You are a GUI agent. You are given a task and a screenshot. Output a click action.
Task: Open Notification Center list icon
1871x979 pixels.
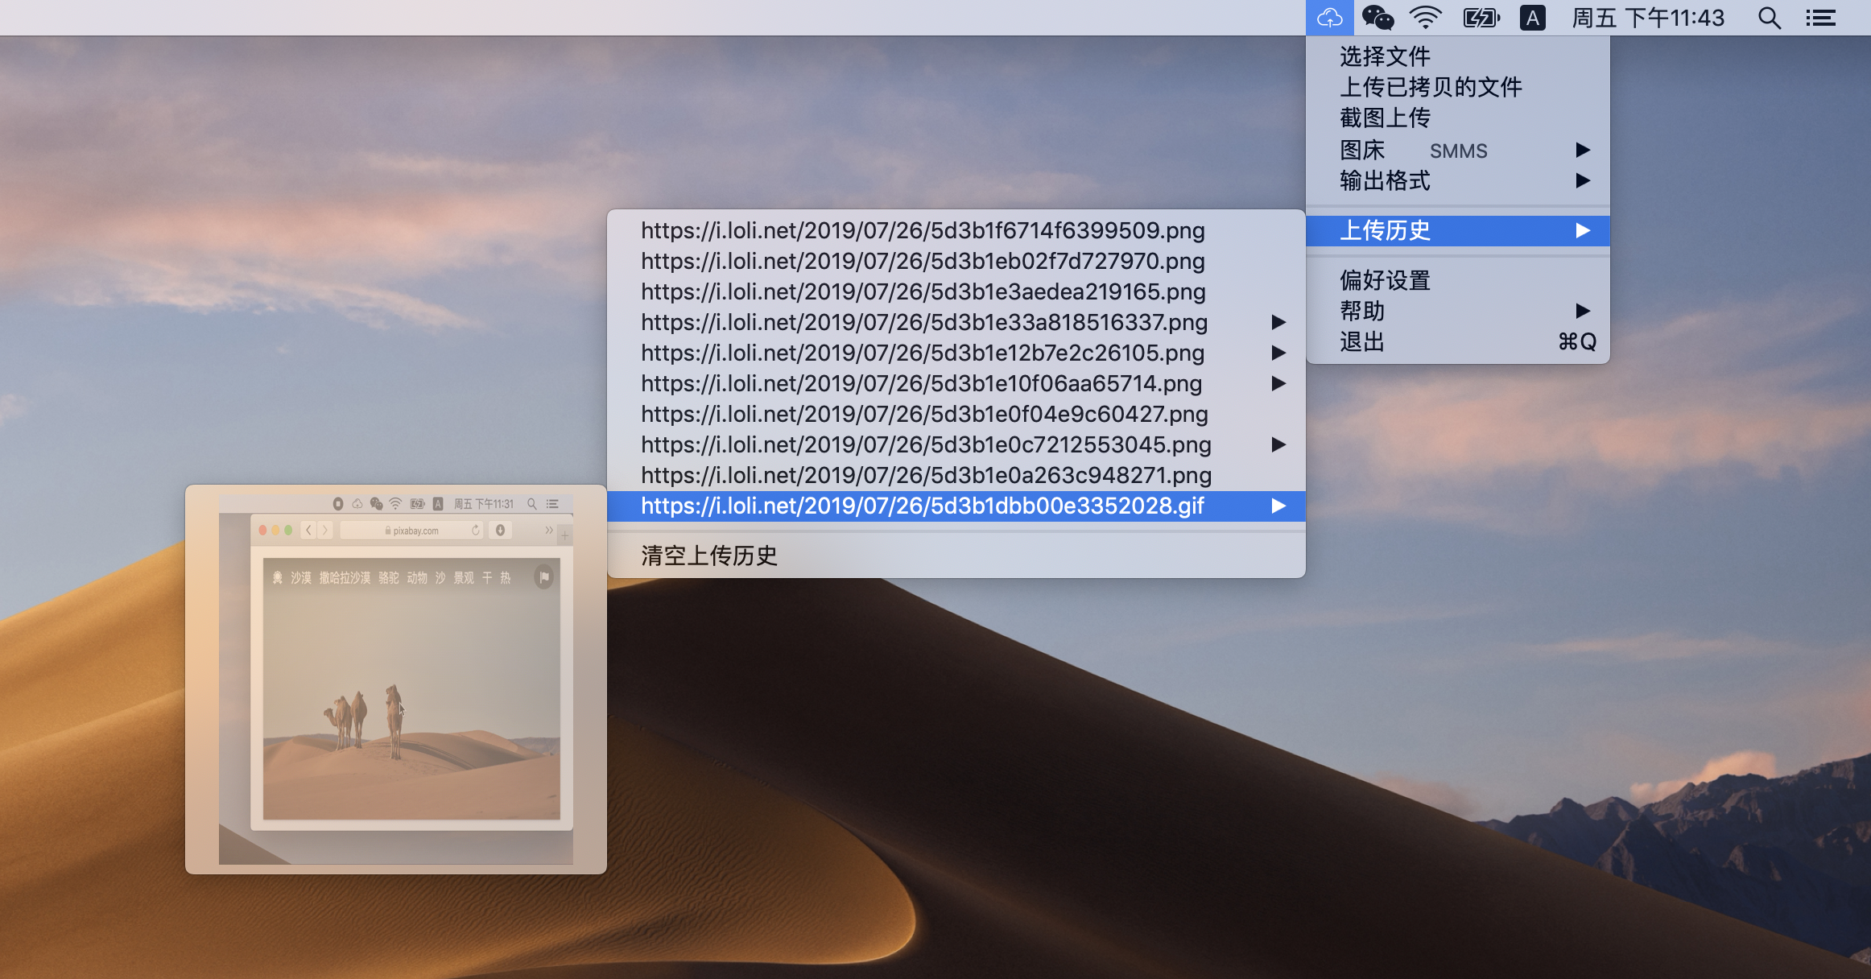1821,18
